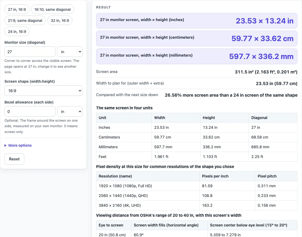Click the "108.8" pixels per inch value

click(207, 196)
